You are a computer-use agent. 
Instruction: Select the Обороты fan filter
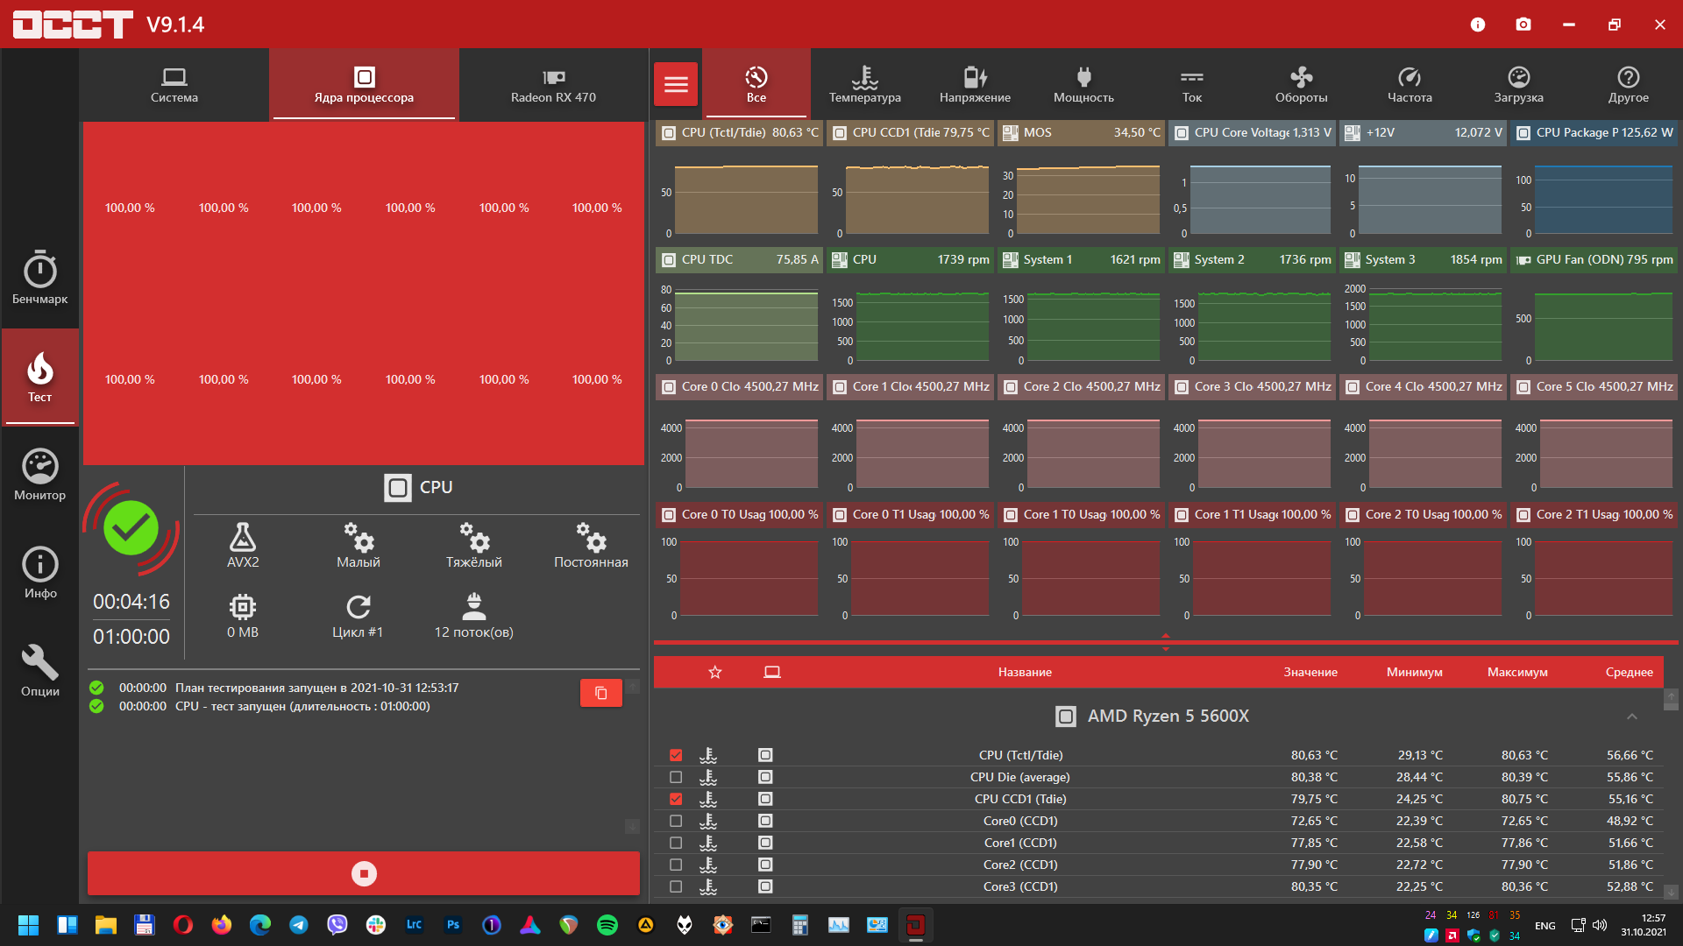click(x=1301, y=85)
